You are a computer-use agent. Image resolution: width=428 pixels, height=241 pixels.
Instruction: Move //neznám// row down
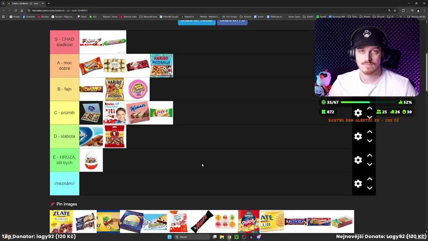coord(369,188)
